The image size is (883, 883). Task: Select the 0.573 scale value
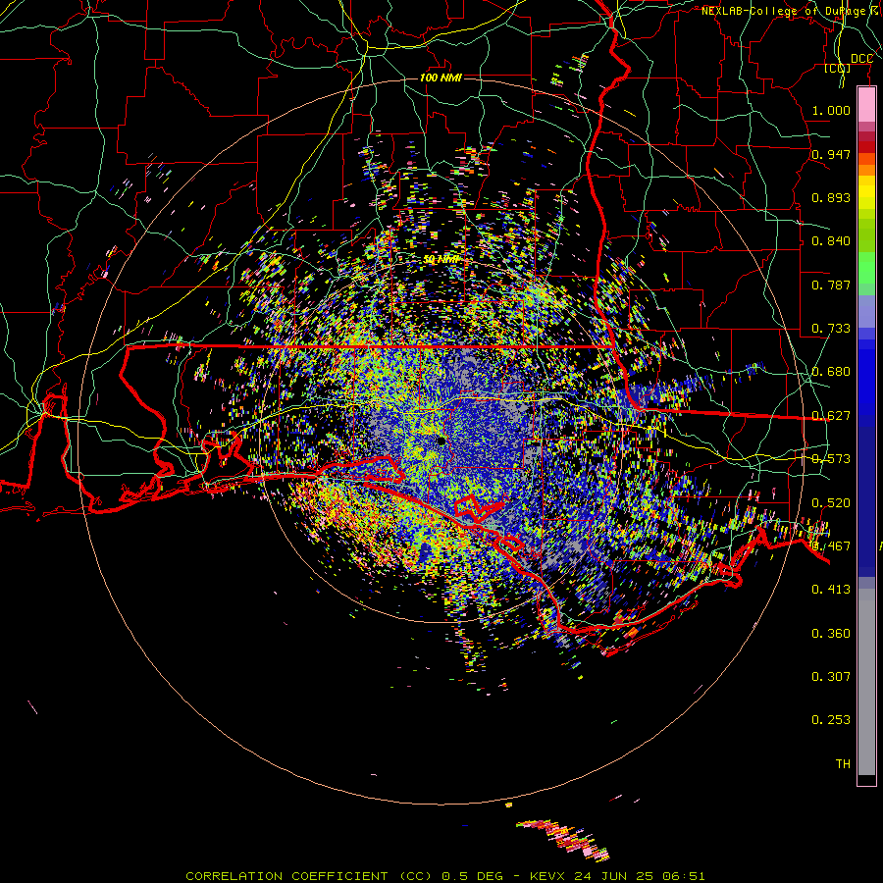click(x=831, y=459)
